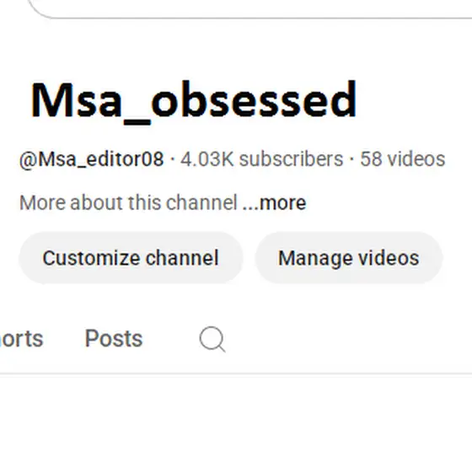
Task: Select the More about this channel text
Action: [x=128, y=202]
